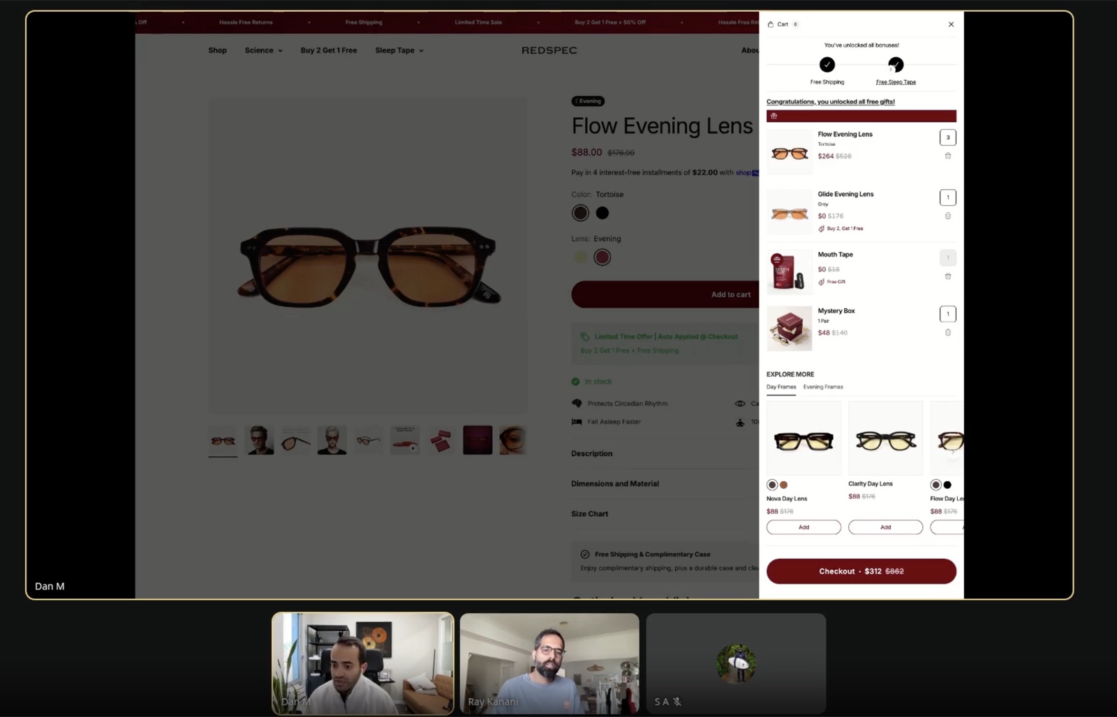Click the Protects Circadian Rhythm icon
The image size is (1117, 717).
click(x=577, y=403)
